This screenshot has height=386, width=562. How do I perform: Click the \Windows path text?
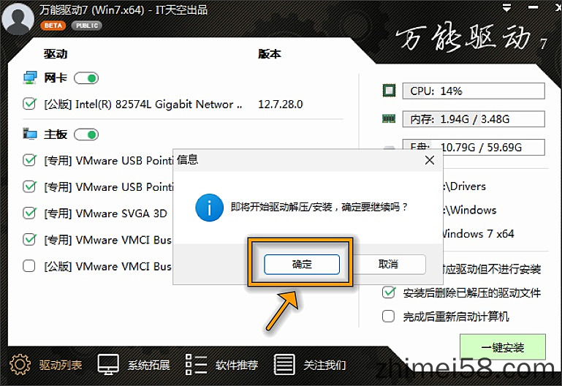(x=470, y=210)
